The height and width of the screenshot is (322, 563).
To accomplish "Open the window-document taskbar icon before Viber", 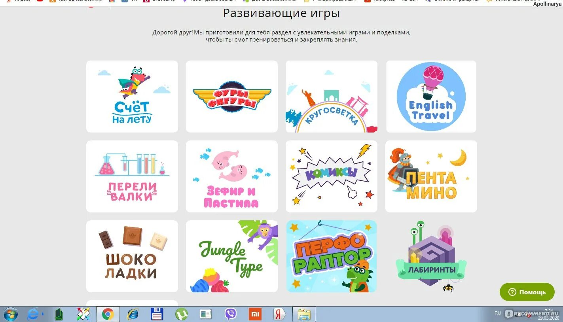I will tap(206, 314).
